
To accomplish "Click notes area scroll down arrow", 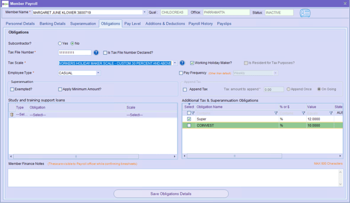I will click(341, 184).
